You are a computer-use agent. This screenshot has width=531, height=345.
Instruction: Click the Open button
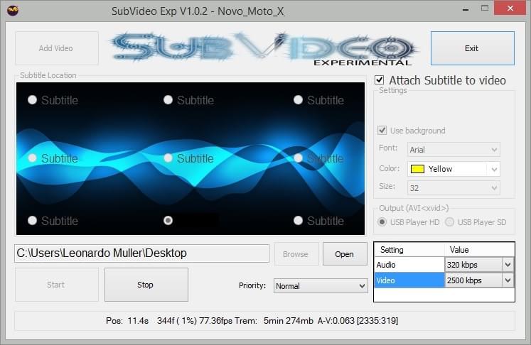(345, 254)
